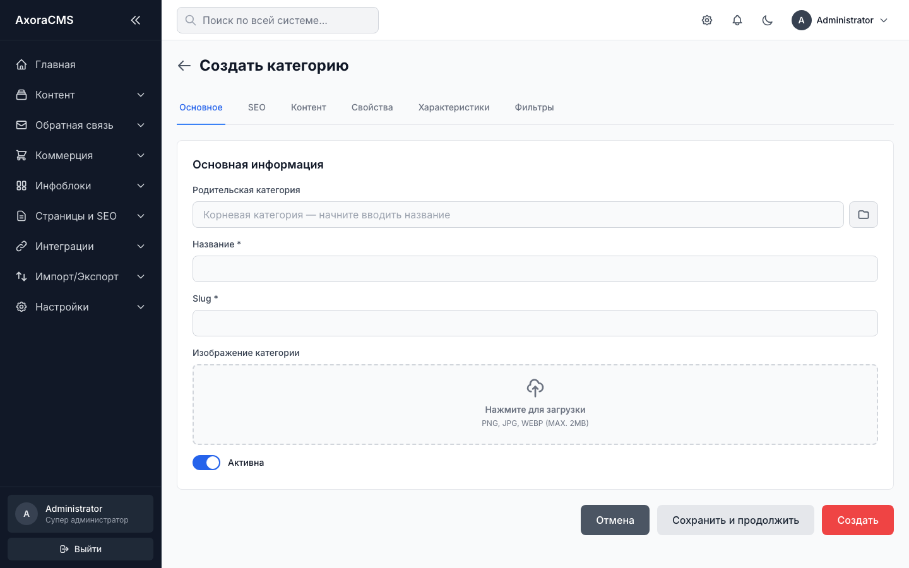Screen dimensions: 909x568
Task: Expand the Инфоблоки chevron
Action: coord(141,186)
